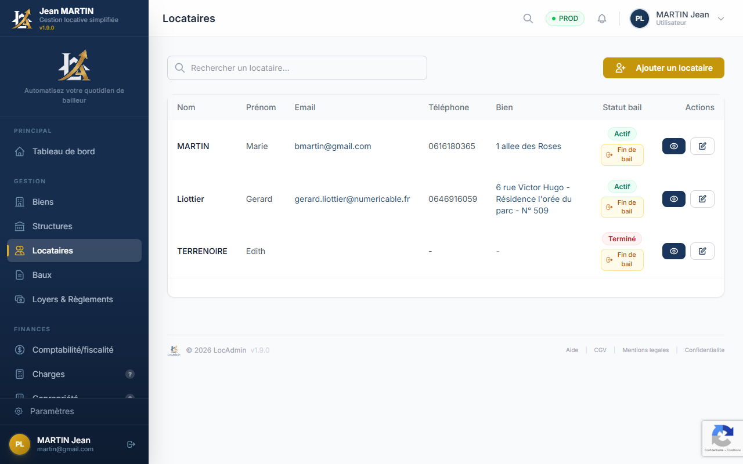Show Liottier Gerard details with eye button
Image resolution: width=743 pixels, height=464 pixels.
pos(673,199)
